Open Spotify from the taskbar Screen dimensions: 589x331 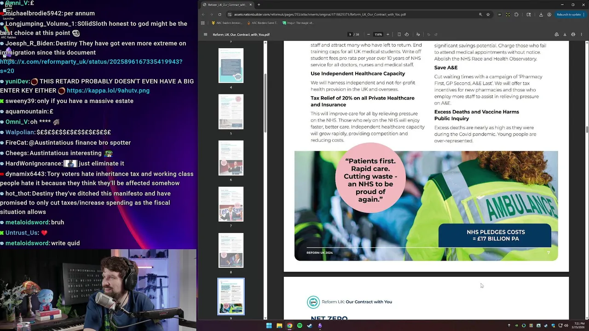tap(300, 325)
